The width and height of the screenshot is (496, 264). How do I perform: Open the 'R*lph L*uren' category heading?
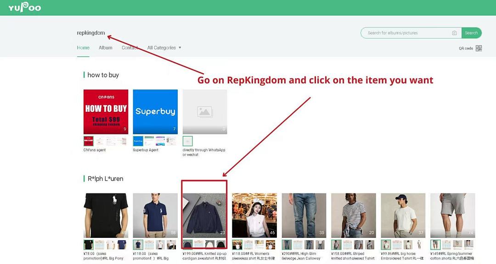[105, 179]
